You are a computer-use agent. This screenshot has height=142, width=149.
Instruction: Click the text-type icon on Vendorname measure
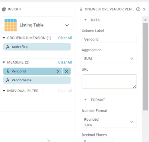click(x=8, y=80)
